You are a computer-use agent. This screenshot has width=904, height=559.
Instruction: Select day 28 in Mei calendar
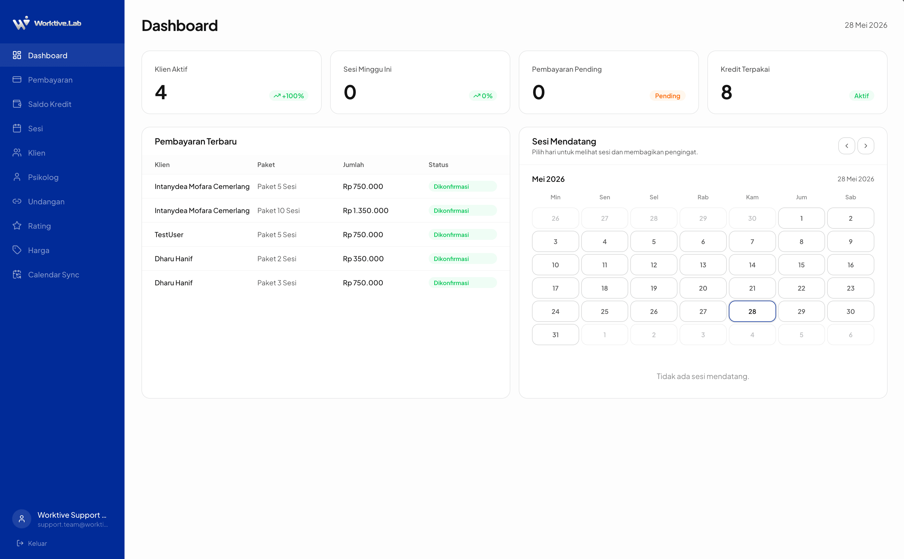point(752,311)
